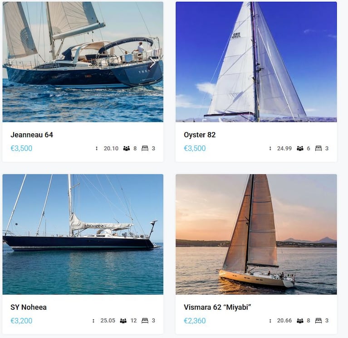Click the cabins bed icon on Jeanneau 64
Viewport: 348px width, 338px height.
pyautogui.click(x=145, y=148)
